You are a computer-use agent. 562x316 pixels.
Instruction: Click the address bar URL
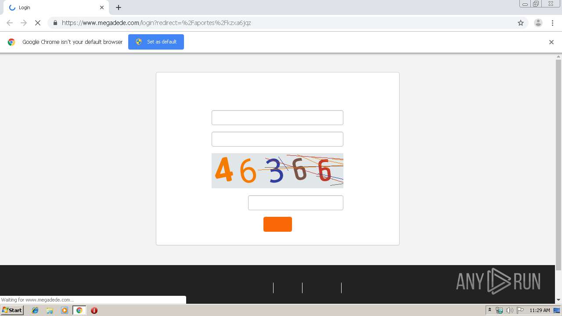pos(156,23)
